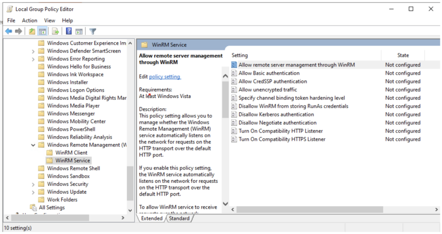The image size is (442, 234).
Task: Open Help using the question mark icon
Action: pos(69,31)
